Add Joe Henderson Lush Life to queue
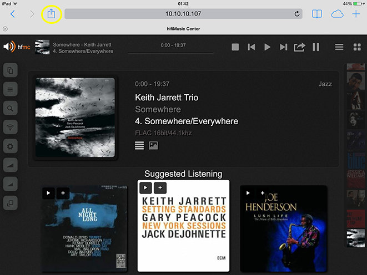This screenshot has height=275, width=367. (x=263, y=193)
